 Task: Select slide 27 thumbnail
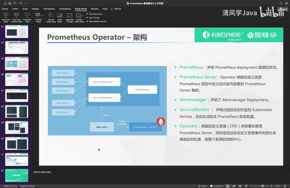17,95
